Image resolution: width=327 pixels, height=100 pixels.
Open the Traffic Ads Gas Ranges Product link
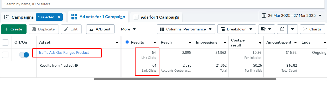(64, 52)
